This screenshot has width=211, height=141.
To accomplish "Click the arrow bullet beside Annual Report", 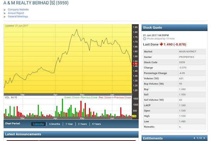I will click(4, 13).
